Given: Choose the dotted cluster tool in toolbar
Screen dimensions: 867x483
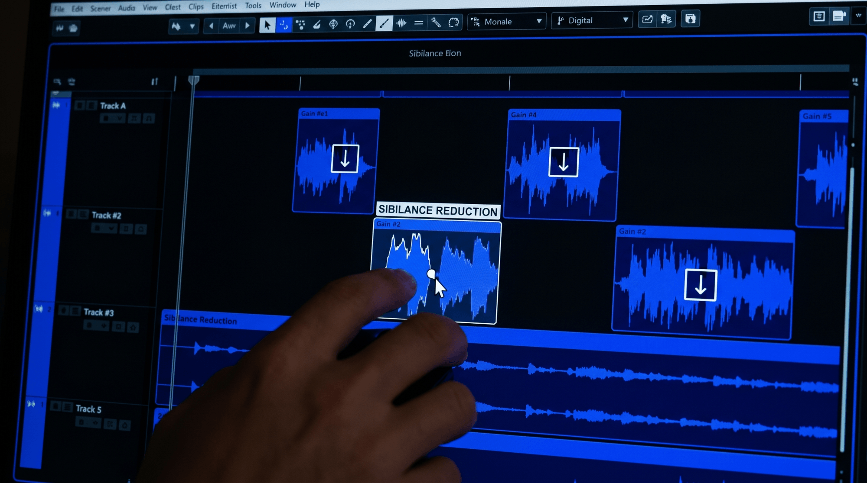Looking at the screenshot, I should pyautogui.click(x=300, y=24).
